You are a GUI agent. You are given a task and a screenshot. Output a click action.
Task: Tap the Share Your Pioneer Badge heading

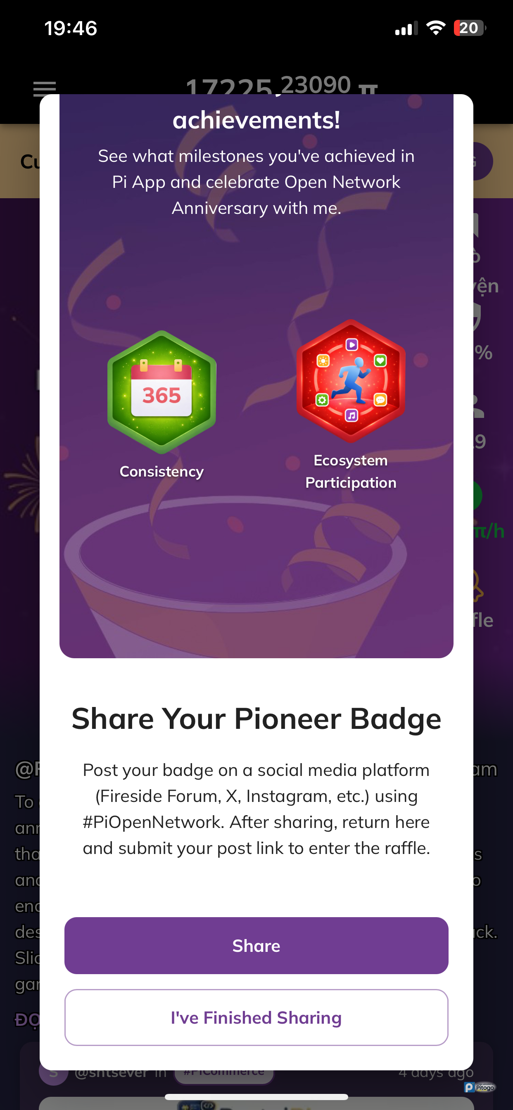tap(256, 719)
